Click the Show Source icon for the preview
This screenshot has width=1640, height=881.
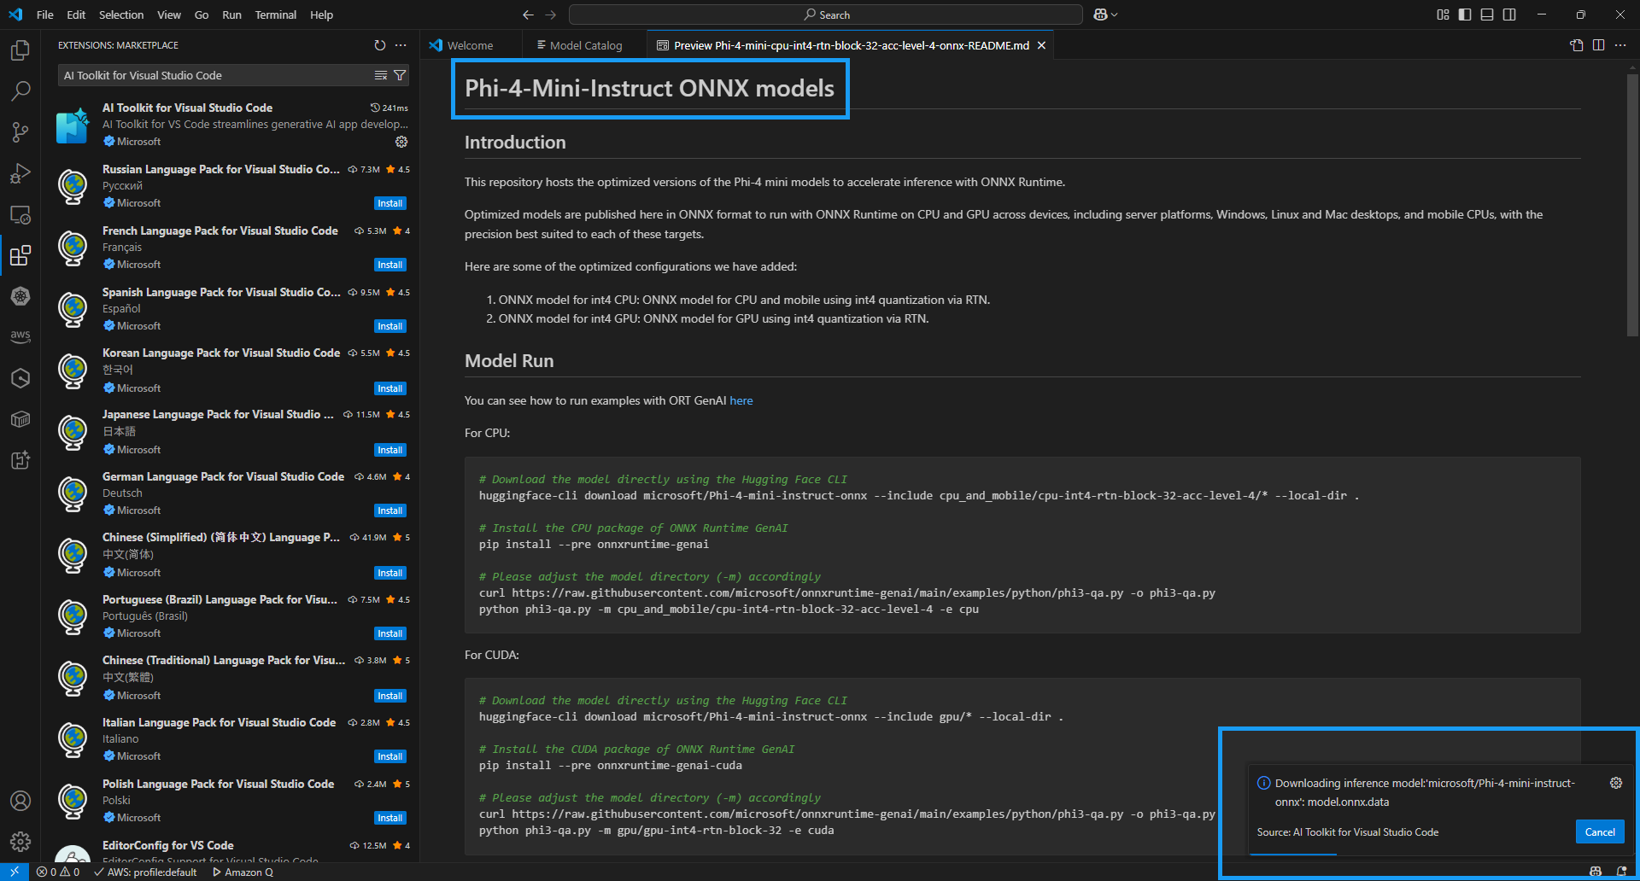[x=1577, y=45]
